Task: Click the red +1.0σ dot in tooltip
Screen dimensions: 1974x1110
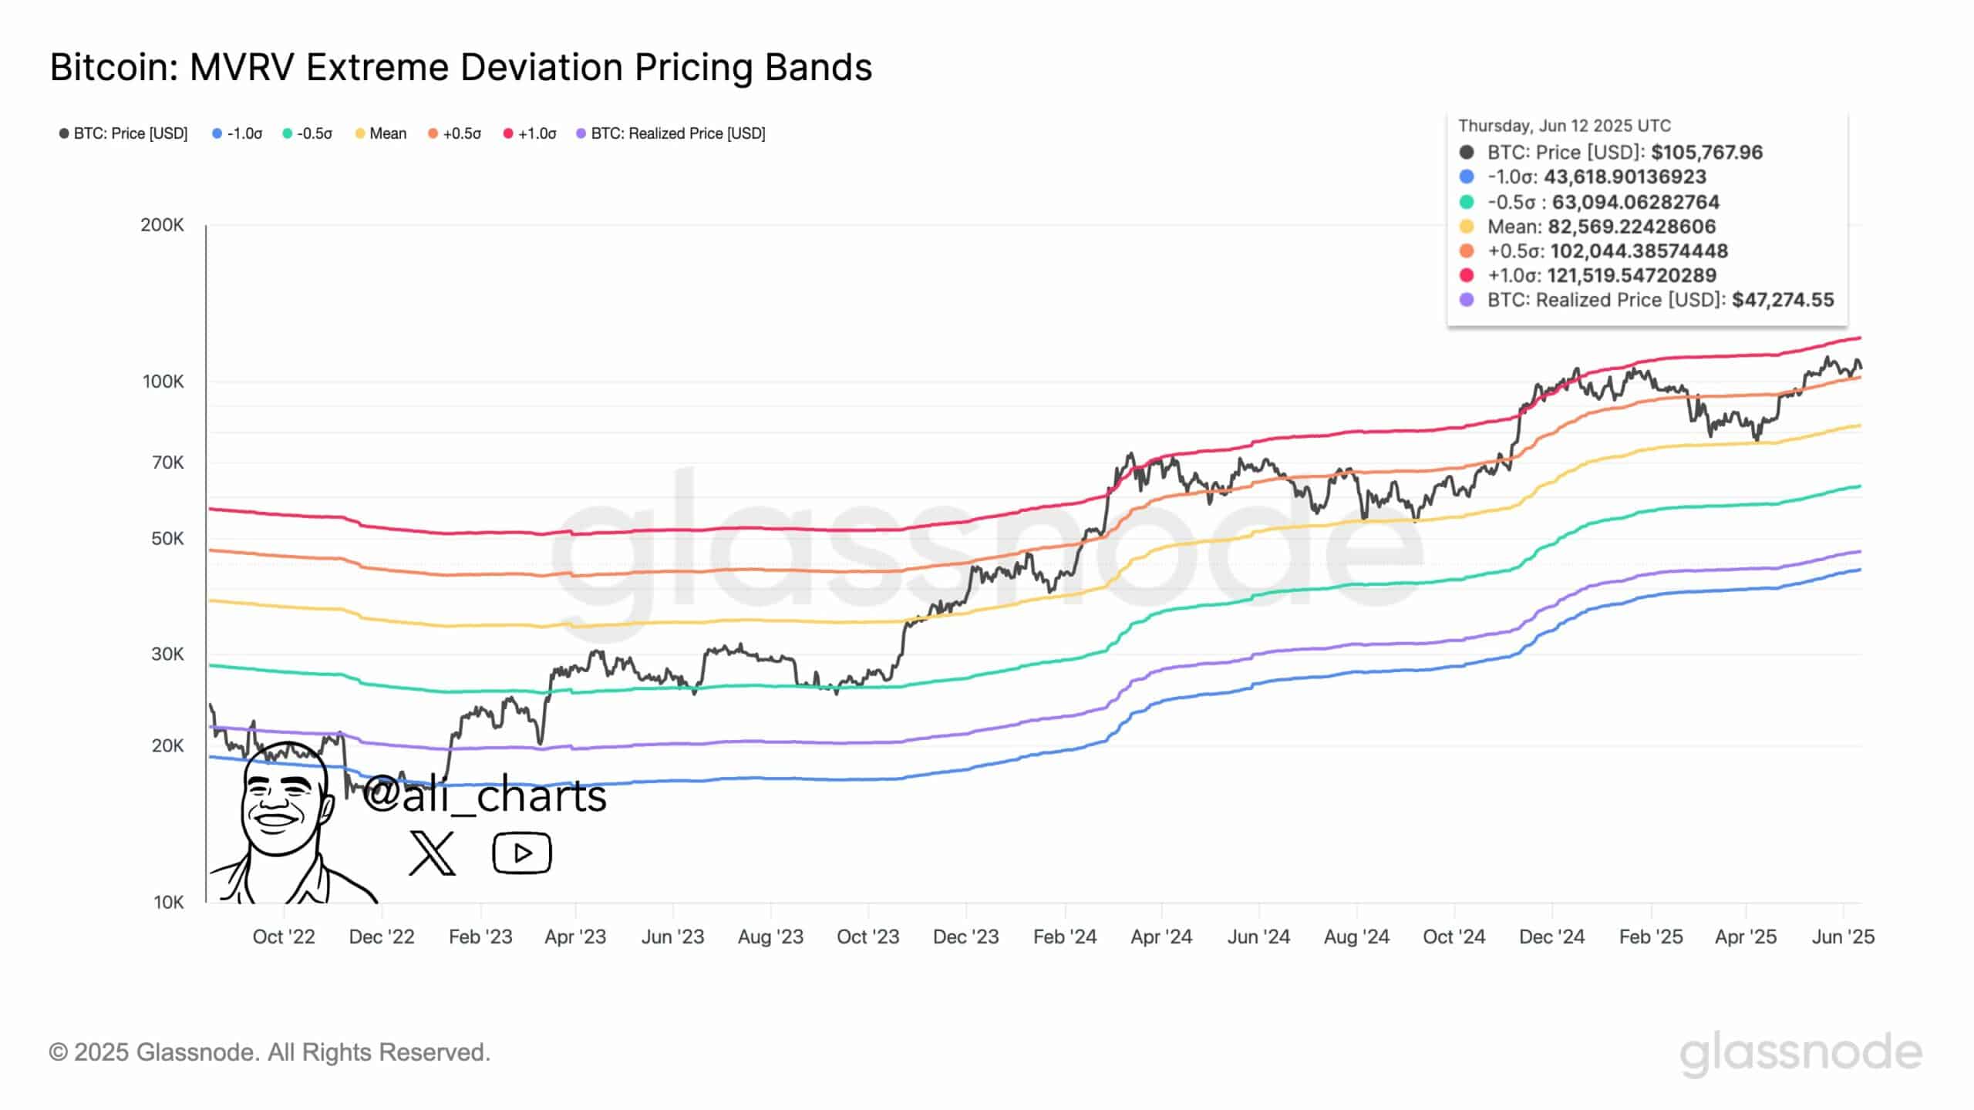Action: 1467,275
